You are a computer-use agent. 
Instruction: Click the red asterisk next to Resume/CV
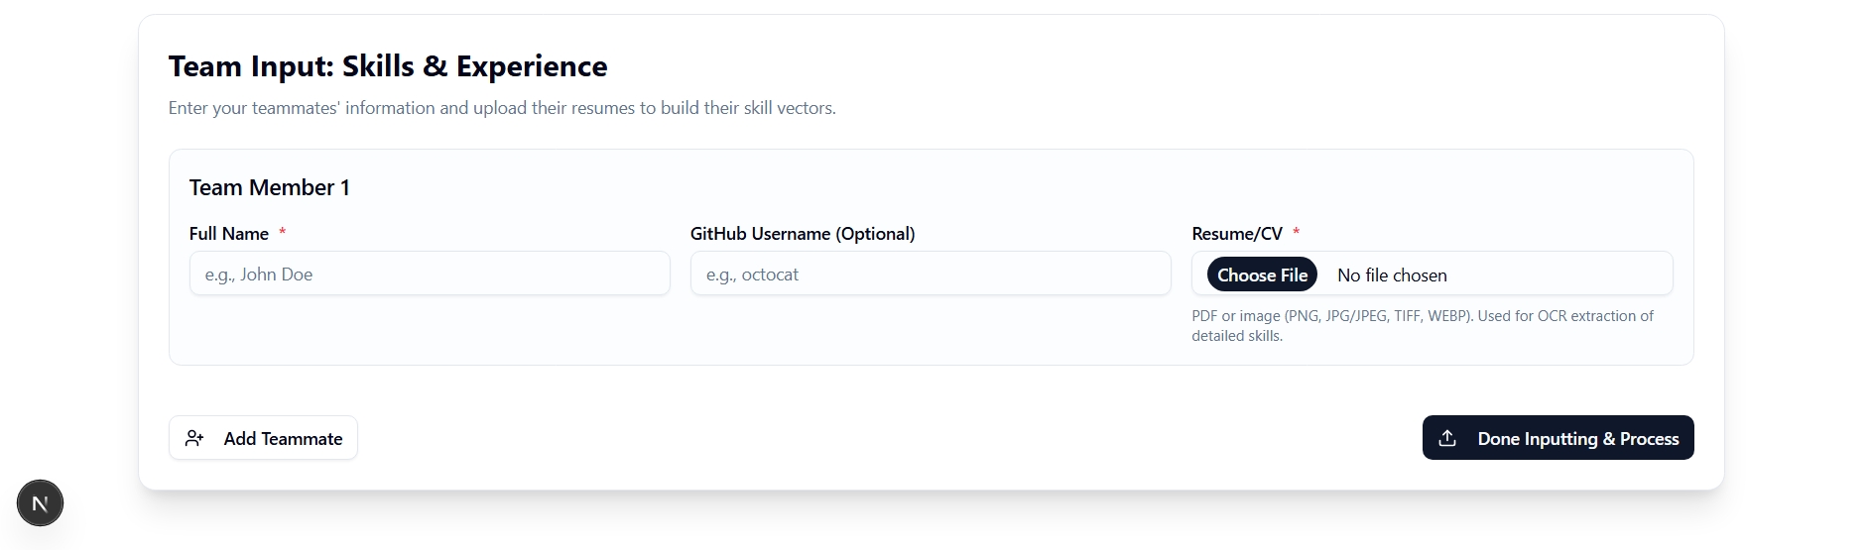click(x=1296, y=232)
